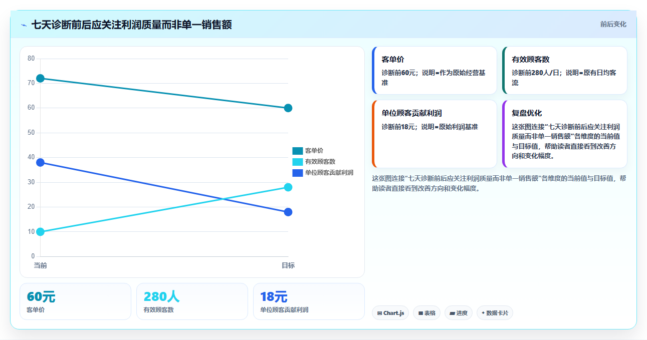This screenshot has width=647, height=340.
Task: Click the 数据卡片 tag
Action: point(495,313)
